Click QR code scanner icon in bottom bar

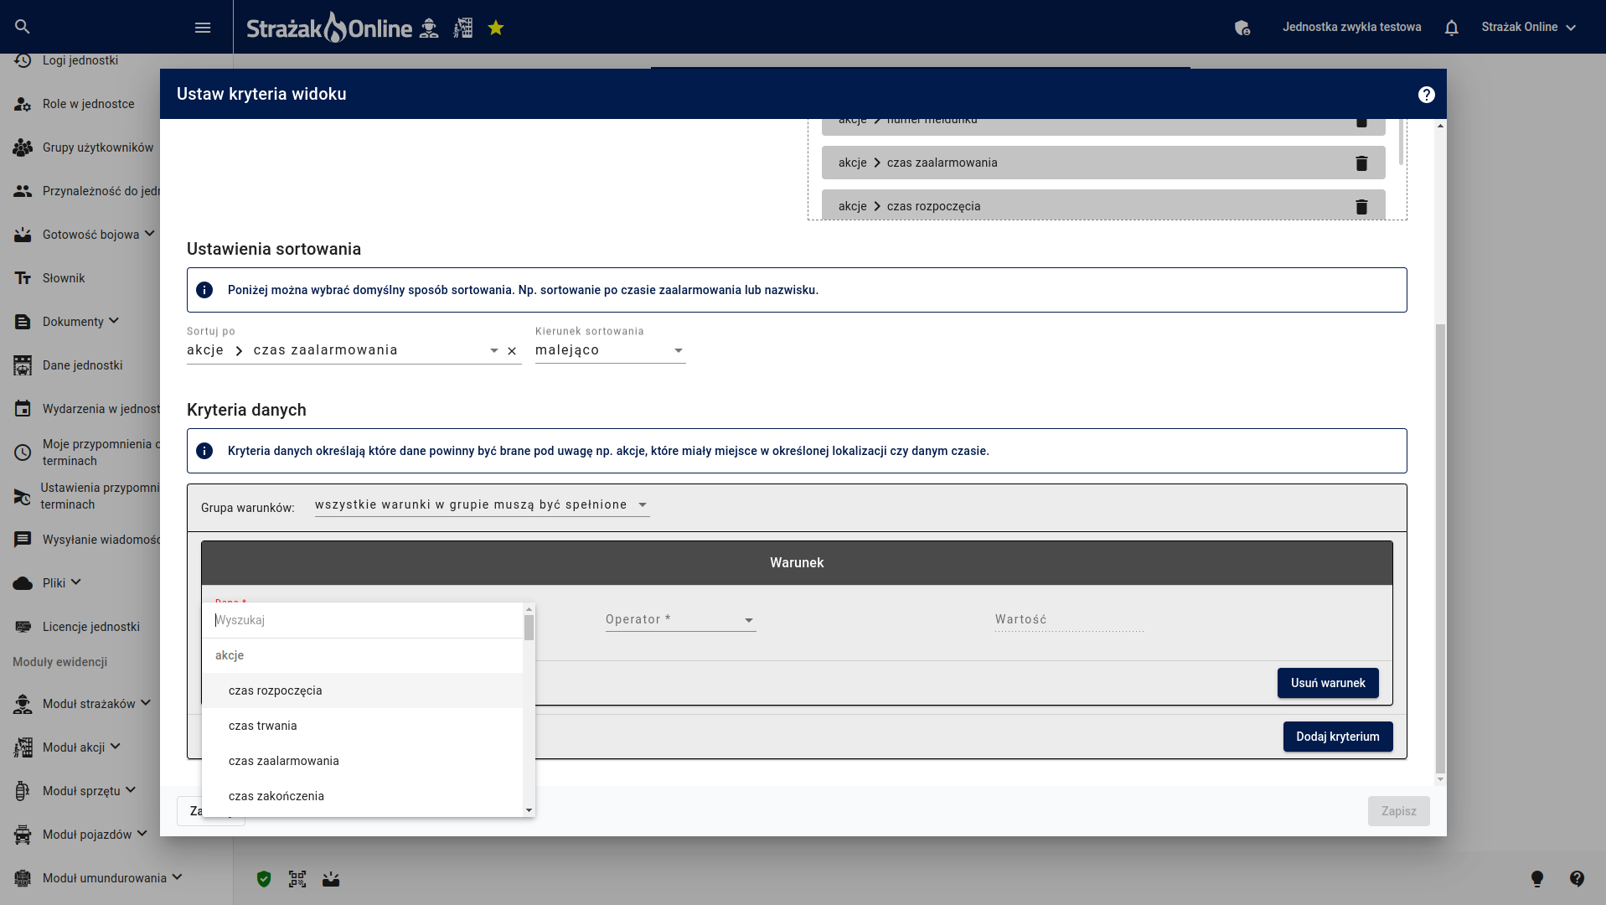[297, 878]
